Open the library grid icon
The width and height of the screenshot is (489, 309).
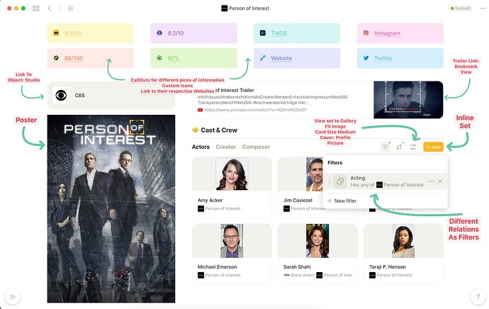tap(36, 9)
